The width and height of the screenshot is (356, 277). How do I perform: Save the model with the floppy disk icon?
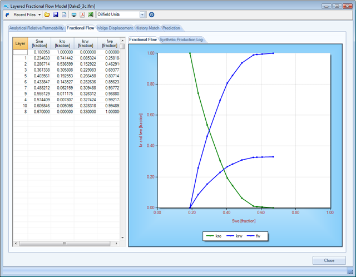[x=56, y=15]
